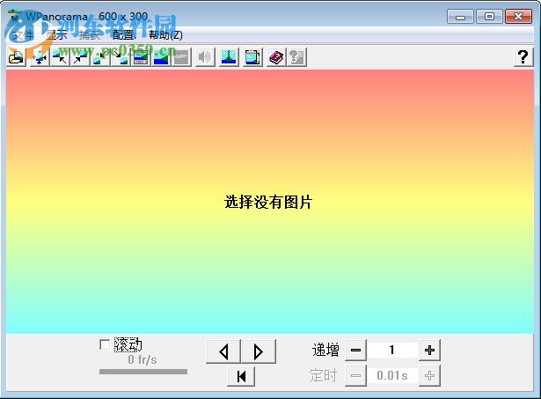This screenshot has height=399, width=541.
Task: Click the scroll left arrow button
Action: pos(223,351)
